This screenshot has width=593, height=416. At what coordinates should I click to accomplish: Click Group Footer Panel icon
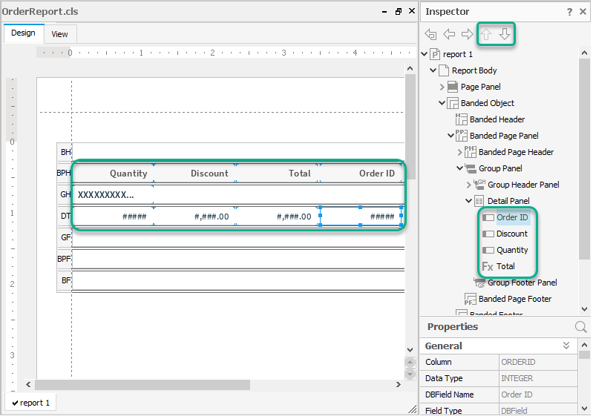click(x=479, y=283)
